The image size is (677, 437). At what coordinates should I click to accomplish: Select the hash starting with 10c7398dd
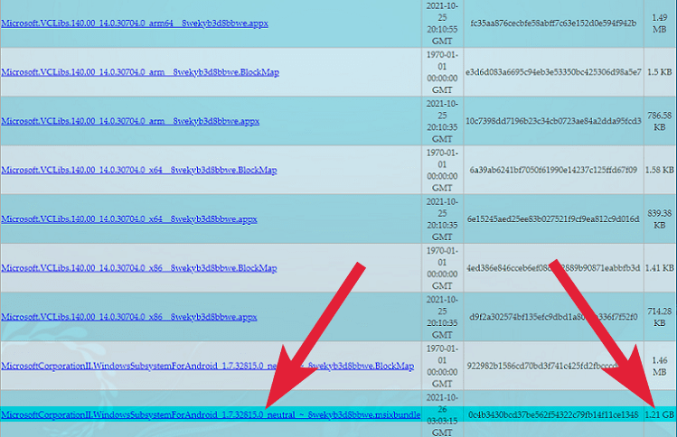(x=551, y=121)
